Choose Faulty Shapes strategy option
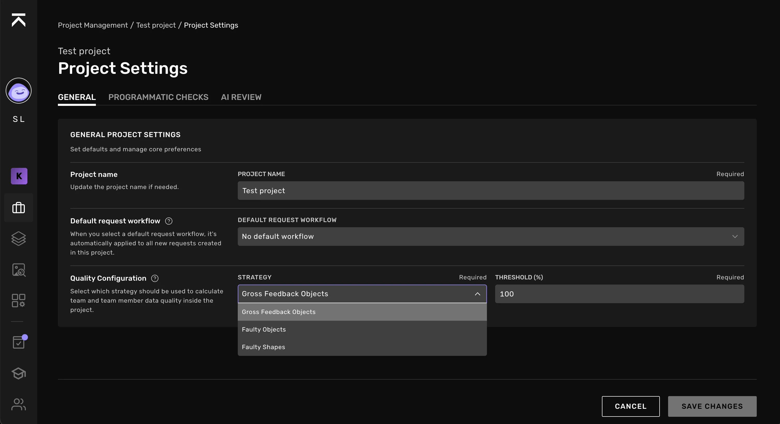 [362, 347]
